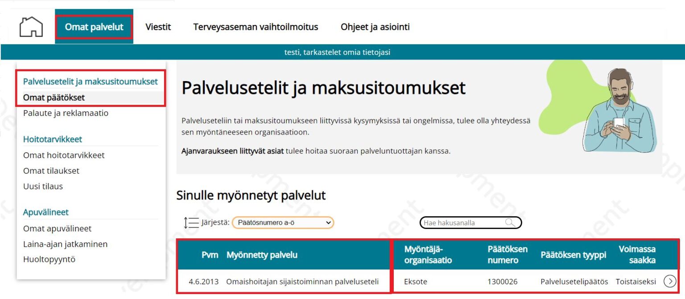685x299 pixels.
Task: Open Laina-ajan jatkaminen page
Action: coord(65,244)
